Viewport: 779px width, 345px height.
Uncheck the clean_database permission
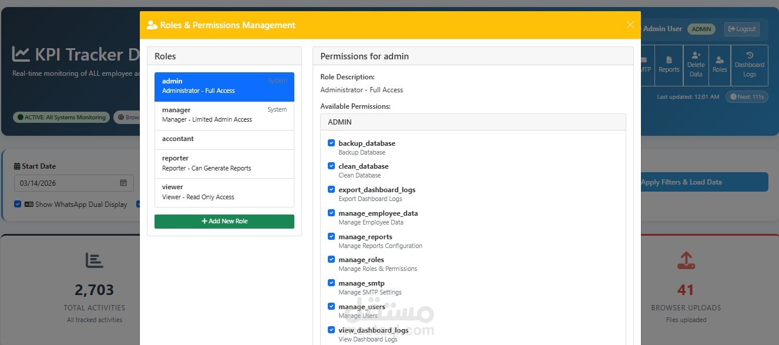[x=331, y=166]
